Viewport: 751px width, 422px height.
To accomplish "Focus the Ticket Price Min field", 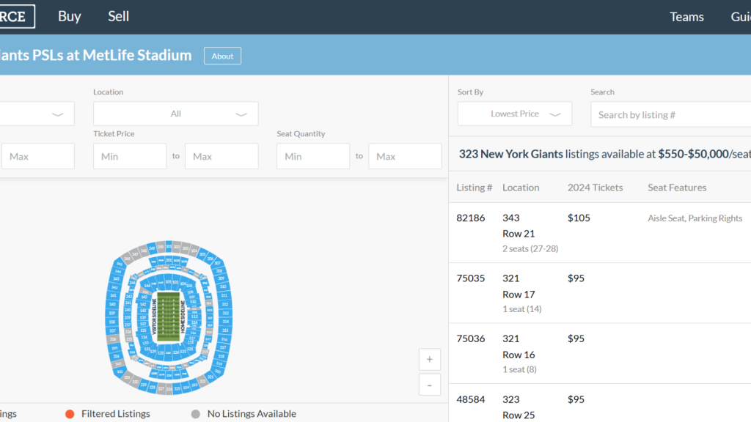I will coord(130,156).
